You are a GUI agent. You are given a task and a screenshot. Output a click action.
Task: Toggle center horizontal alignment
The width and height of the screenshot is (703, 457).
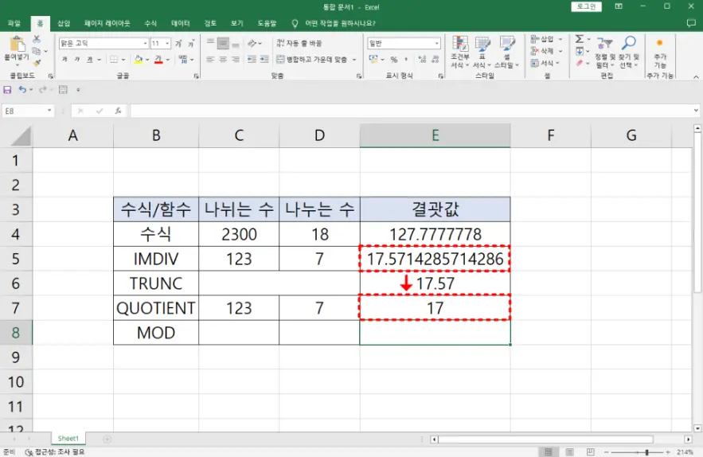point(223,60)
